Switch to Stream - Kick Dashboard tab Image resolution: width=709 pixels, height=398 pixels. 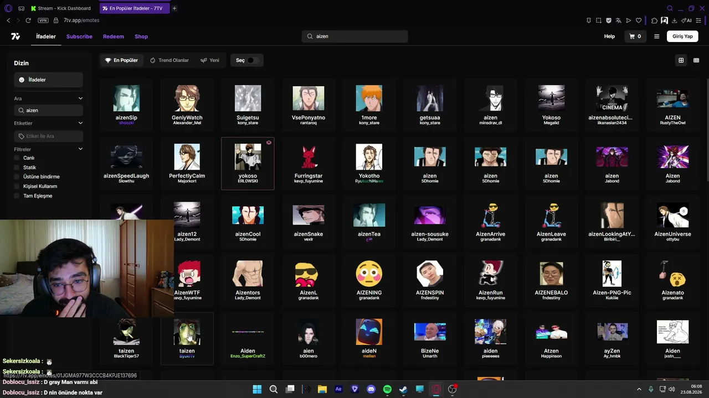point(61,8)
